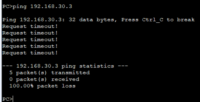Click the "0 packet(s) received" line
The image size is (200, 102).
44,79
